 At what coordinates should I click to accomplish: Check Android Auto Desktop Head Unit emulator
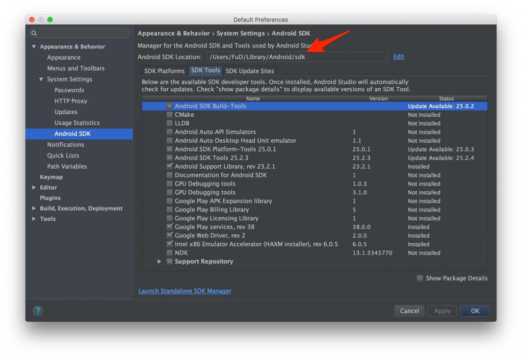(x=169, y=141)
